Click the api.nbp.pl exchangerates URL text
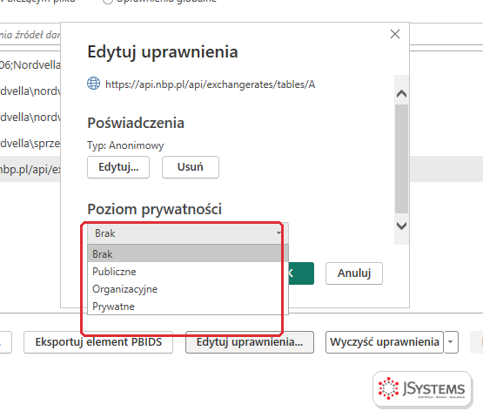This screenshot has width=483, height=418. [x=211, y=84]
